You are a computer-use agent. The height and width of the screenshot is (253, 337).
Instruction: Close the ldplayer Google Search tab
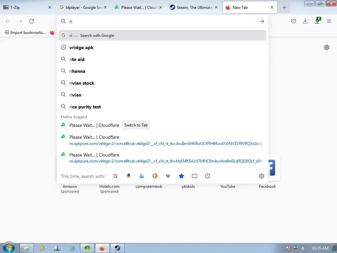tap(105, 7)
